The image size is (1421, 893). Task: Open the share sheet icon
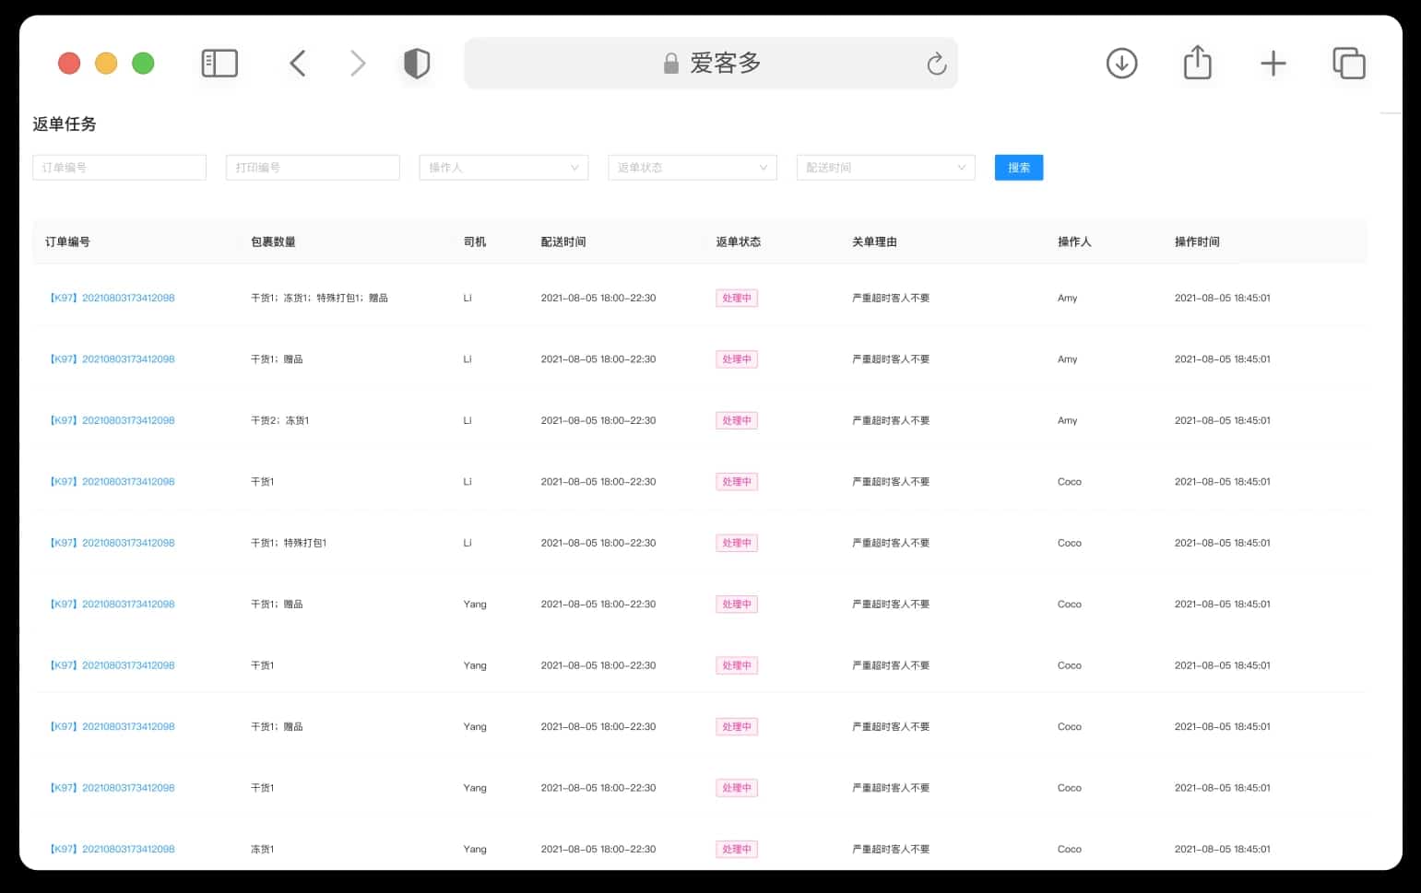(x=1197, y=62)
